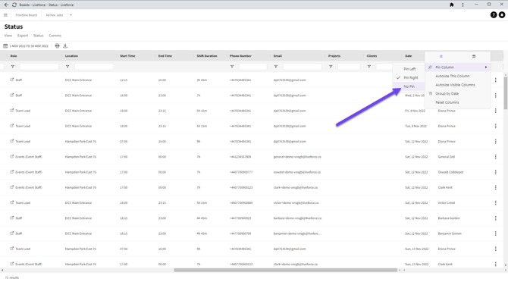Open the Status menu in the toolbar
508x282 pixels.
click(x=38, y=36)
